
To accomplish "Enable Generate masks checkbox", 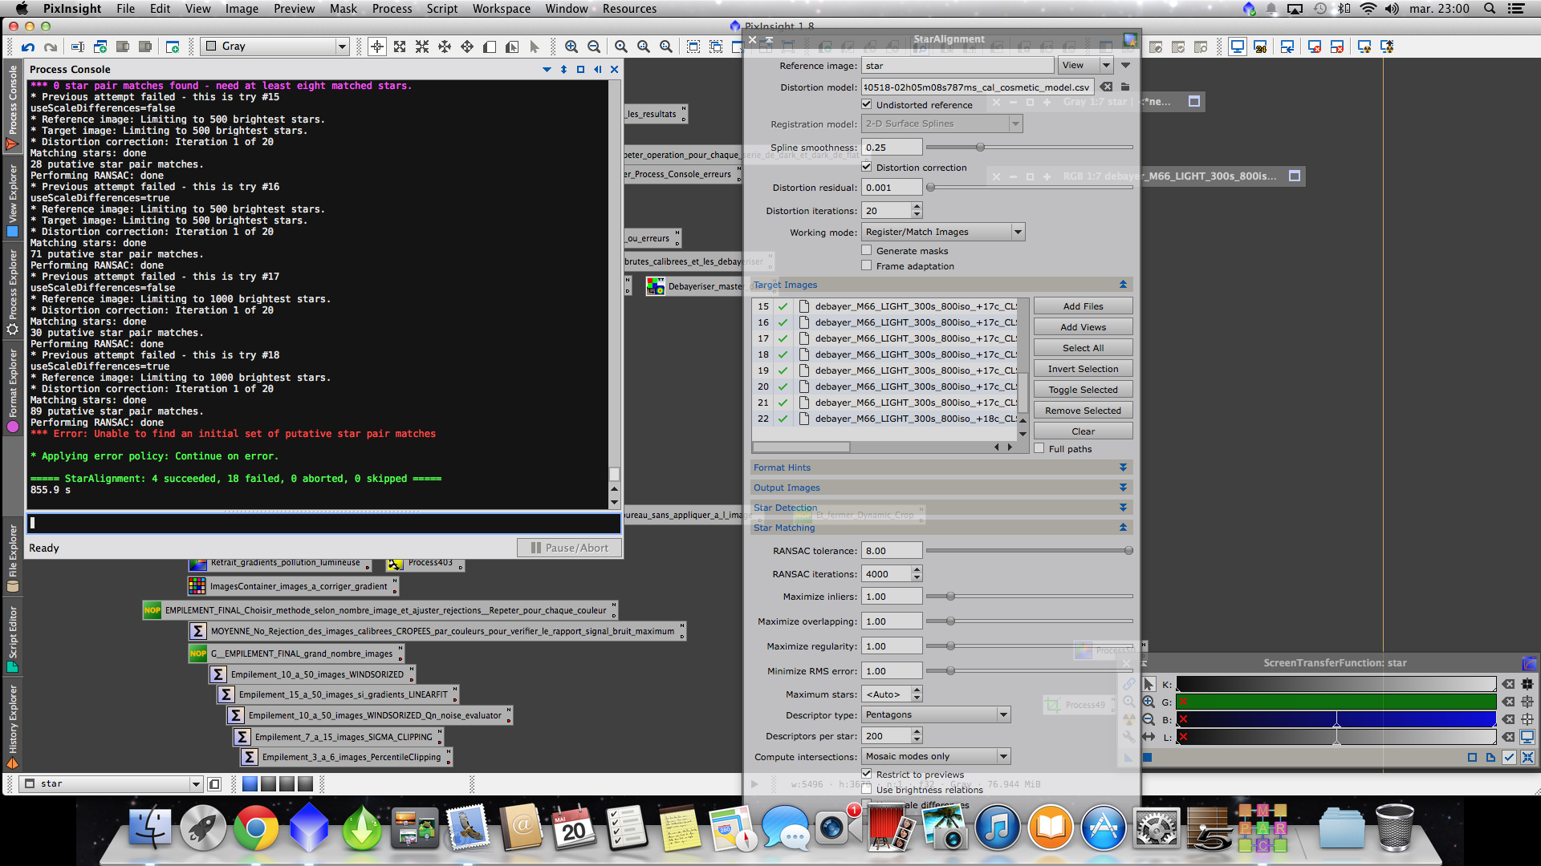I will click(867, 250).
